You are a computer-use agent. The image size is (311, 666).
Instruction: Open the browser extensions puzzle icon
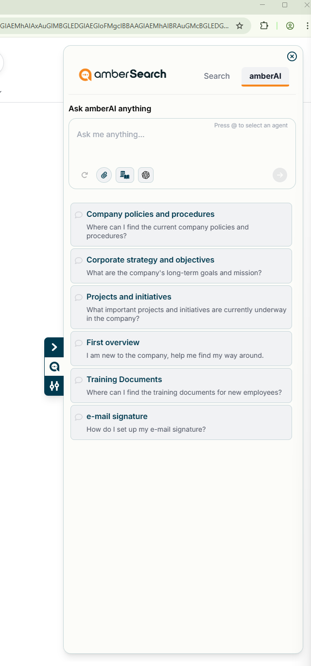pyautogui.click(x=264, y=26)
